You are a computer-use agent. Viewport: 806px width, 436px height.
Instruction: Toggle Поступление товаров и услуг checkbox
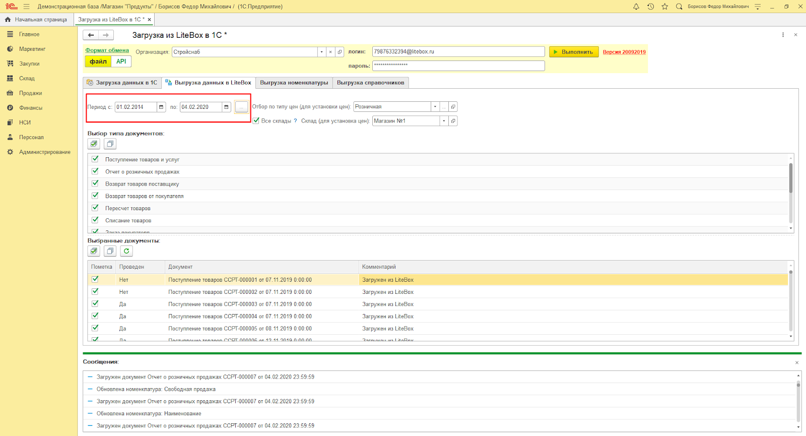click(x=95, y=159)
